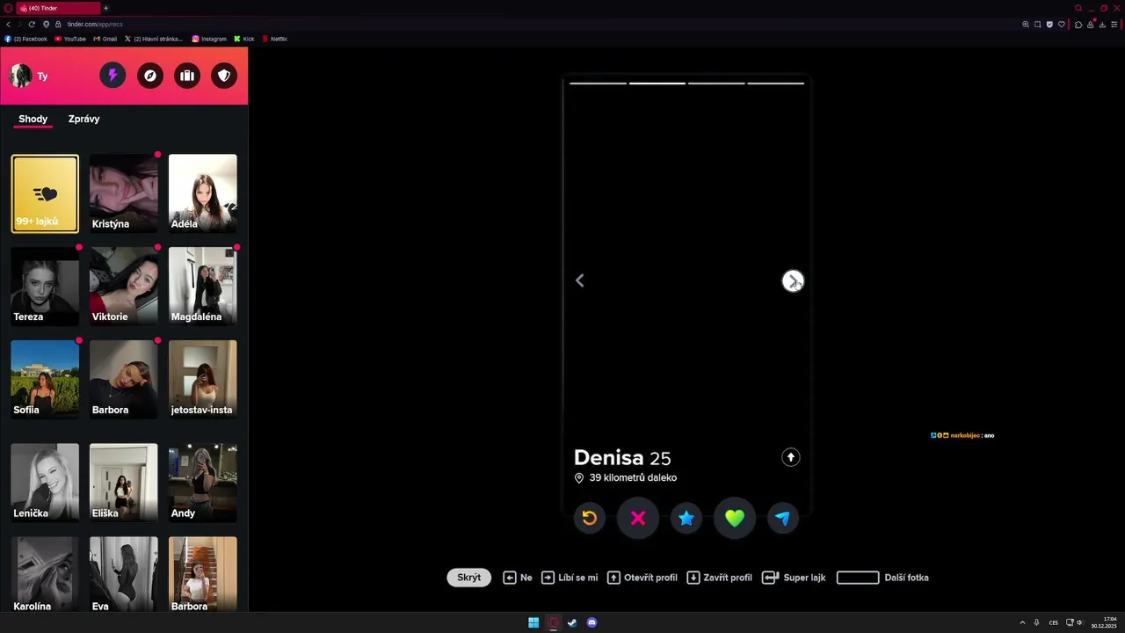
Task: Click the CES keyboard language indicator
Action: pyautogui.click(x=1054, y=622)
